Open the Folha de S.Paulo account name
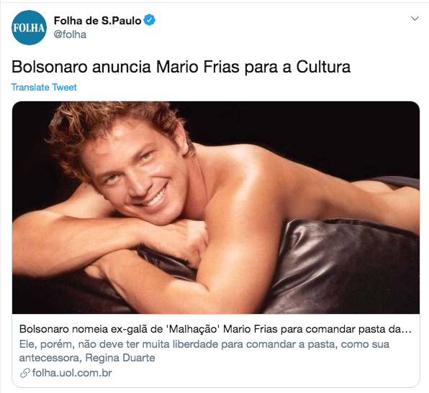Image resolution: width=429 pixels, height=393 pixels. tap(97, 21)
